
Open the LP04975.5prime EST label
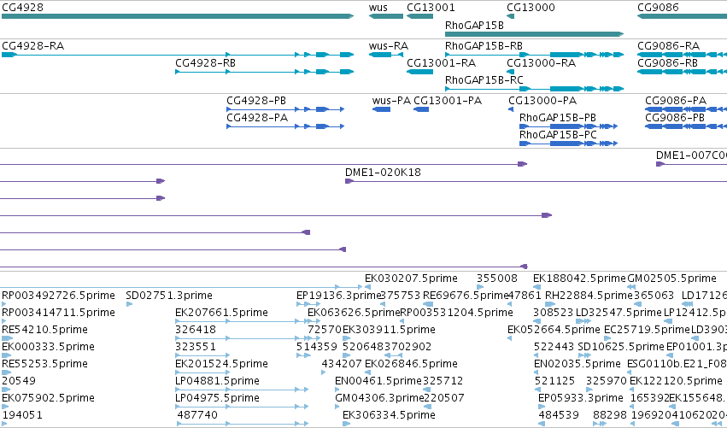[218, 398]
